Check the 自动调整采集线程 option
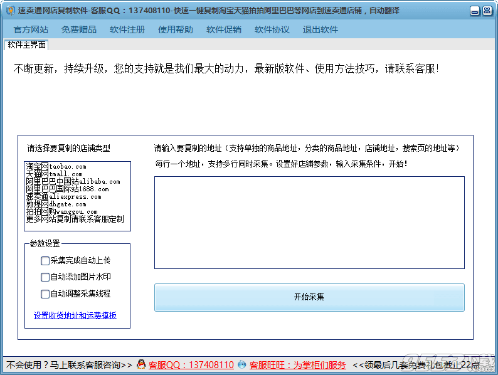 (45, 293)
